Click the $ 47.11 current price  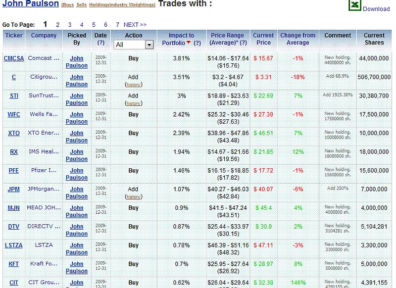(x=263, y=245)
